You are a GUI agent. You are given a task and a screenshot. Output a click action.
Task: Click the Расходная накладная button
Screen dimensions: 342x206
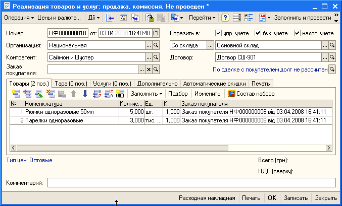[x=207, y=198]
